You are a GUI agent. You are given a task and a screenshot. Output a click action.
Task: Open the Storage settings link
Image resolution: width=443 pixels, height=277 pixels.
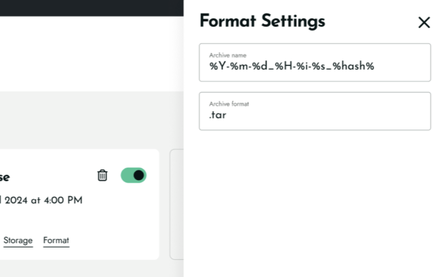tap(18, 241)
